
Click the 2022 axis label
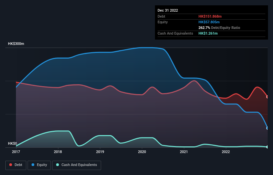226,152
